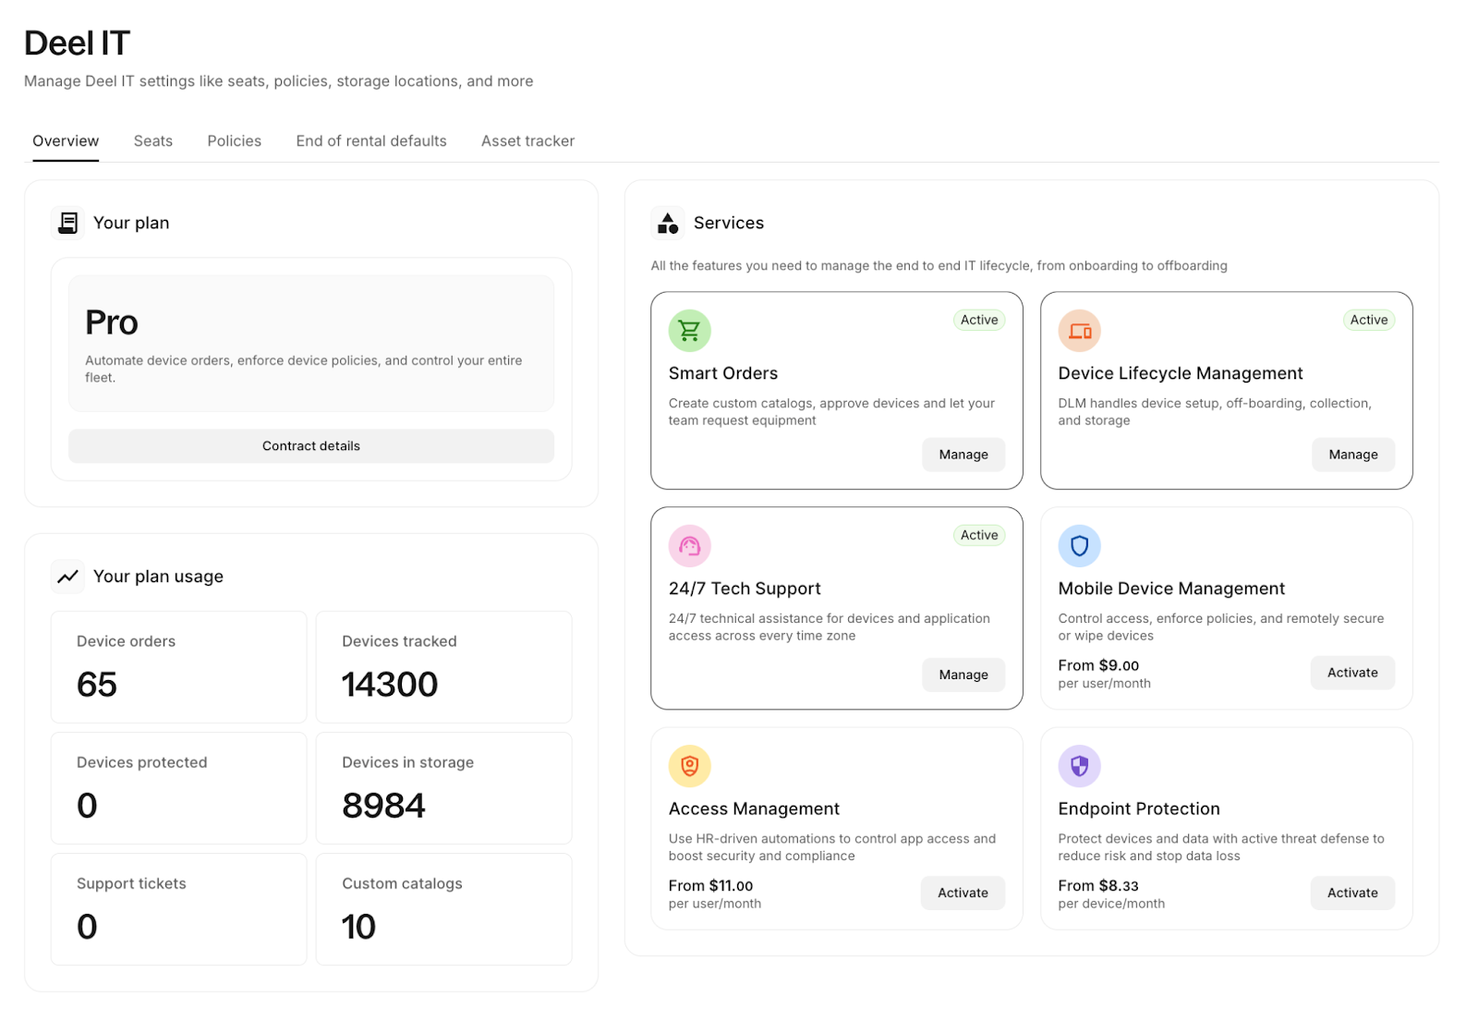Click the Access Management badge icon

(x=689, y=766)
